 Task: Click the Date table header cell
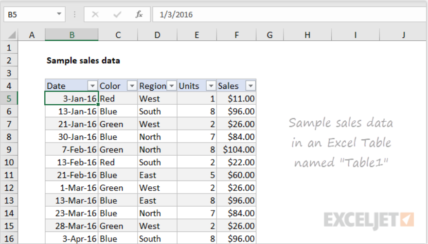71,86
